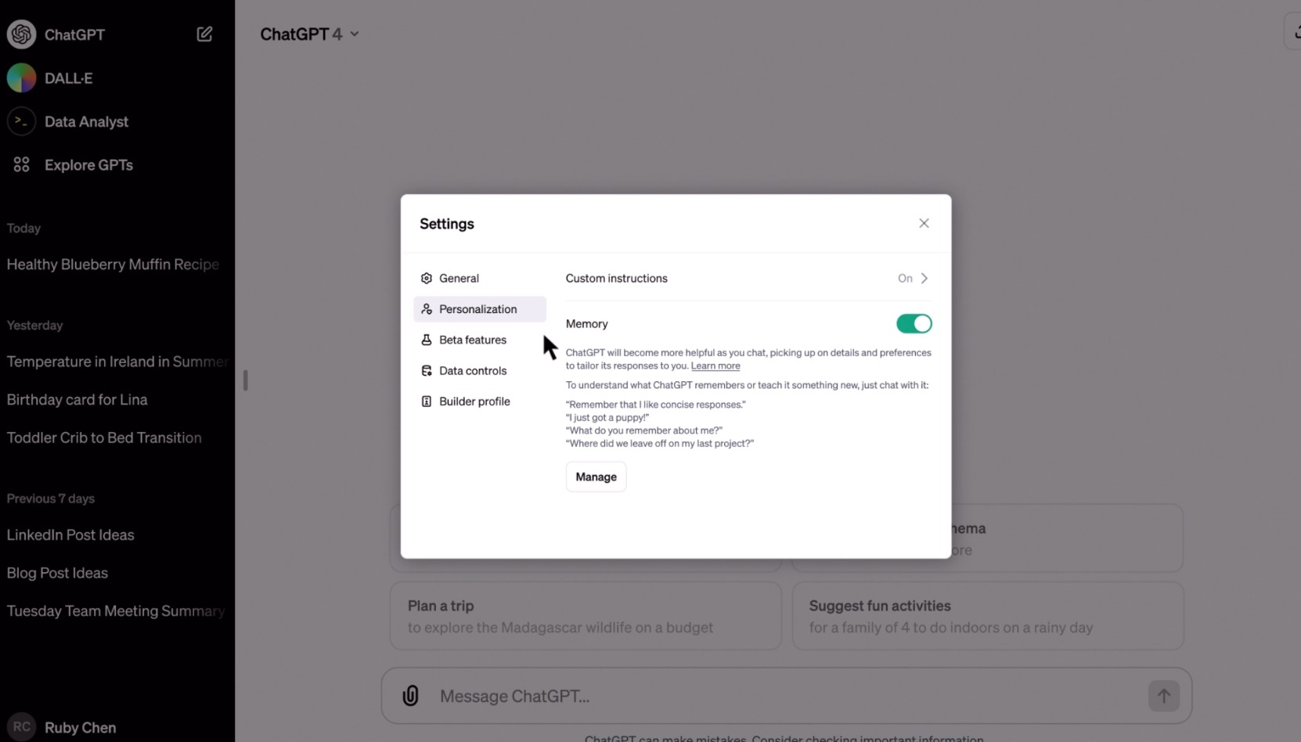Image resolution: width=1301 pixels, height=742 pixels.
Task: Open Custom instructions chevron
Action: pos(924,278)
